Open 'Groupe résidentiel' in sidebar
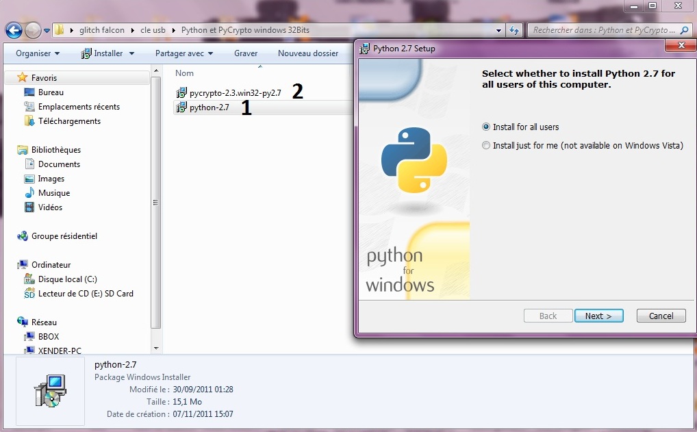The image size is (697, 432). (x=64, y=236)
